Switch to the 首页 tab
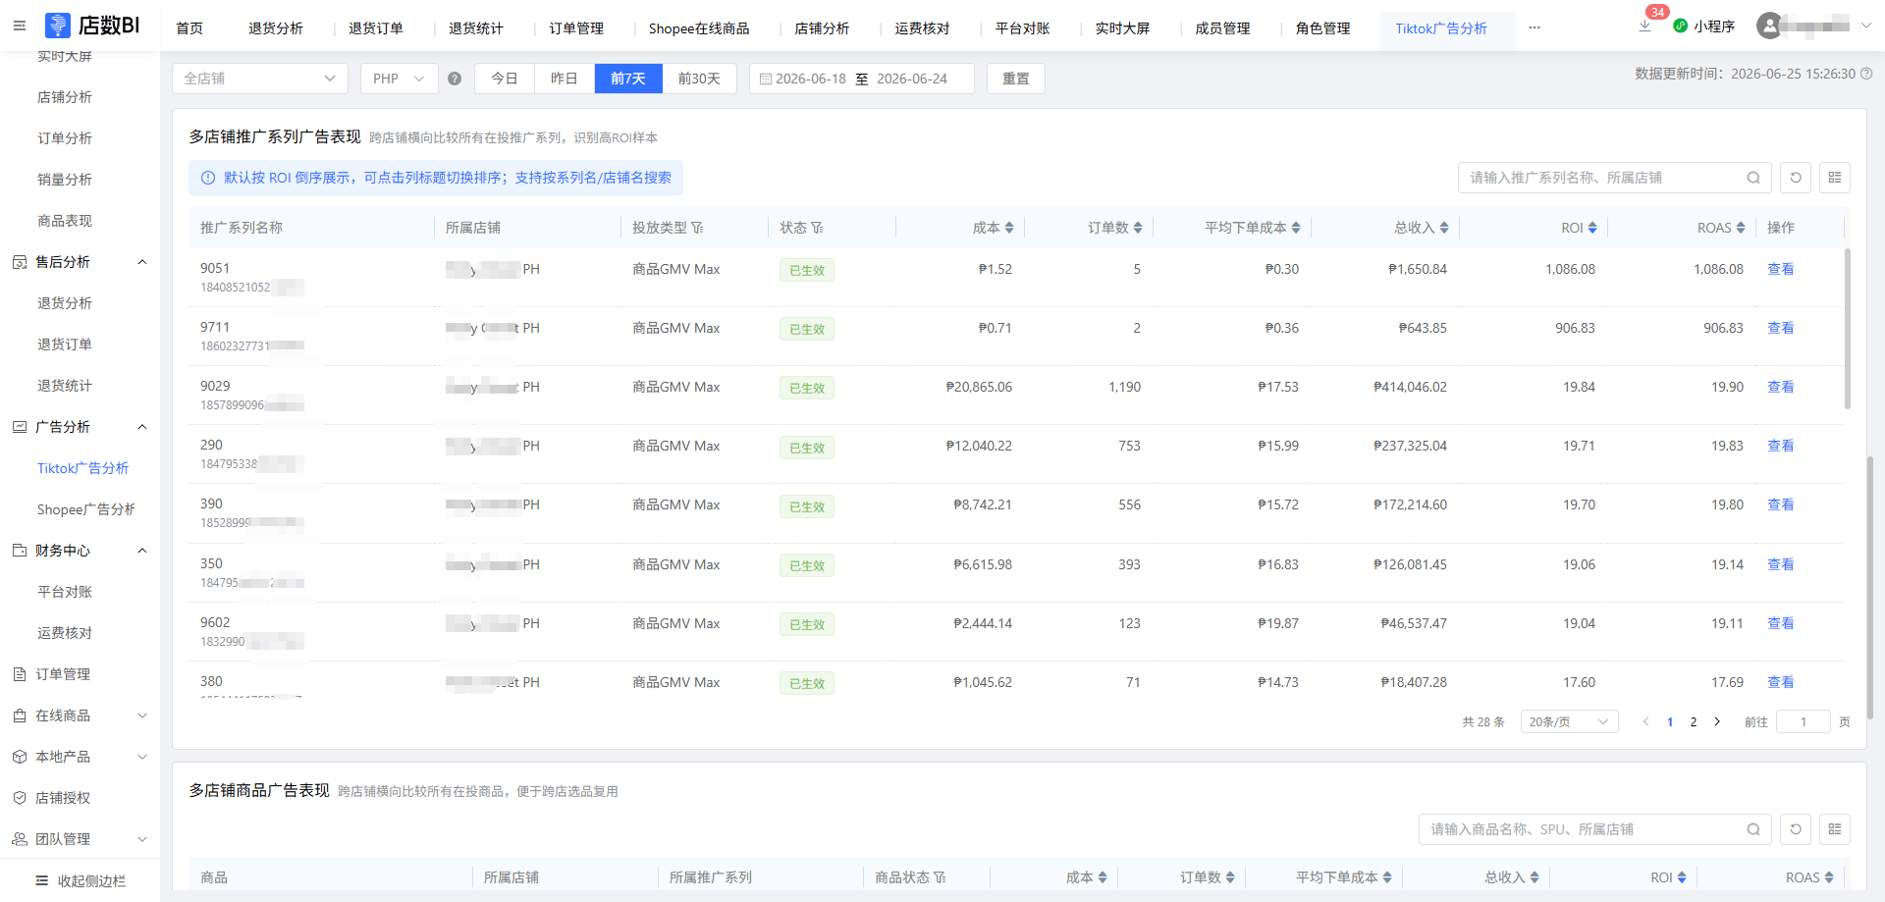1885x902 pixels. (189, 28)
